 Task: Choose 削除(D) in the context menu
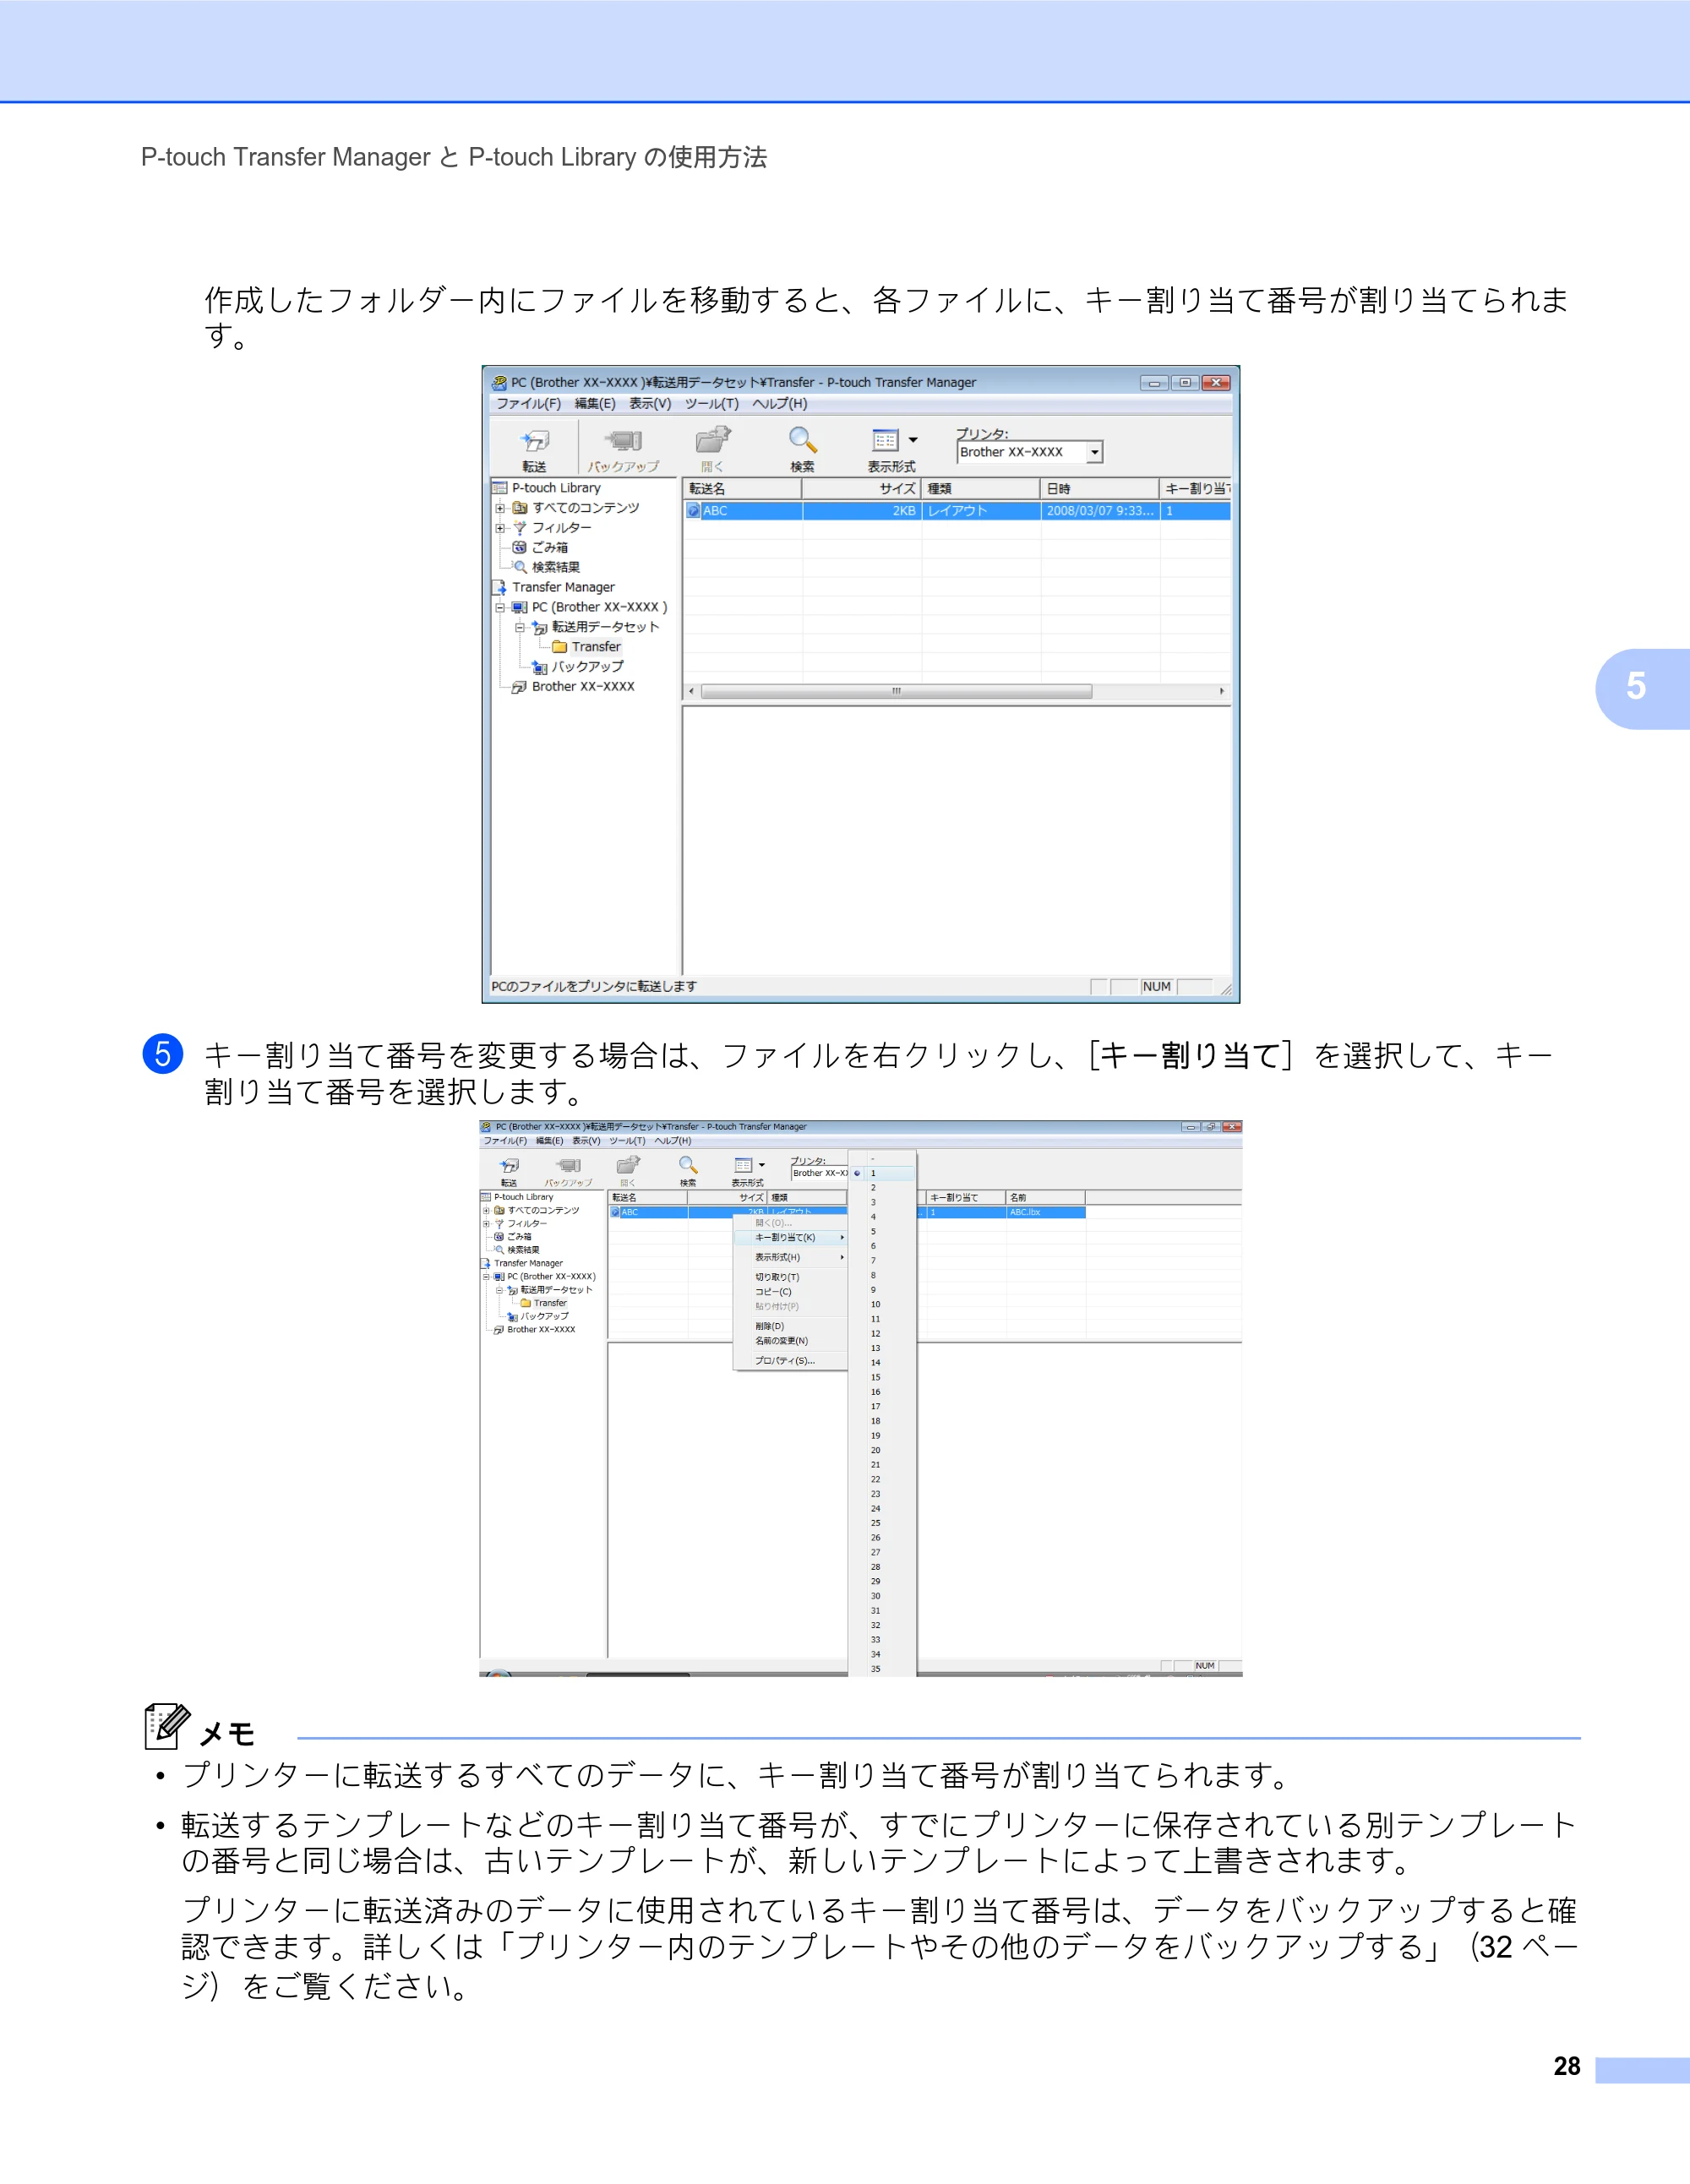(x=791, y=1326)
